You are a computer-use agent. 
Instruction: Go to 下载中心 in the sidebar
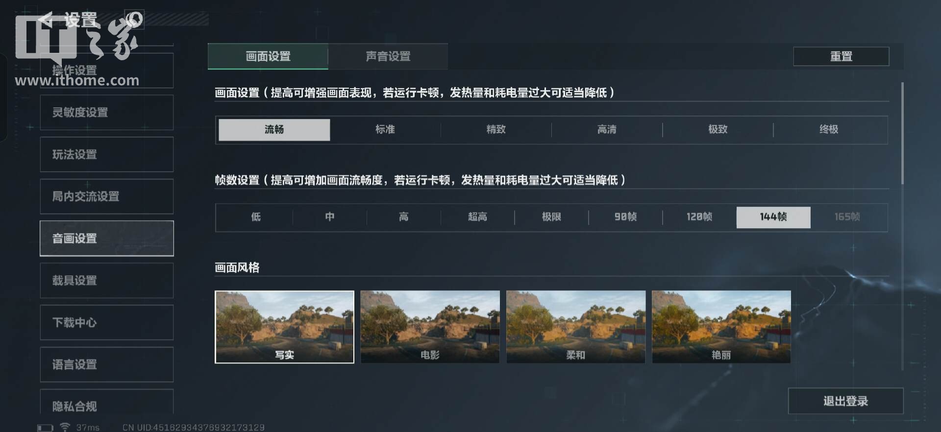click(107, 323)
